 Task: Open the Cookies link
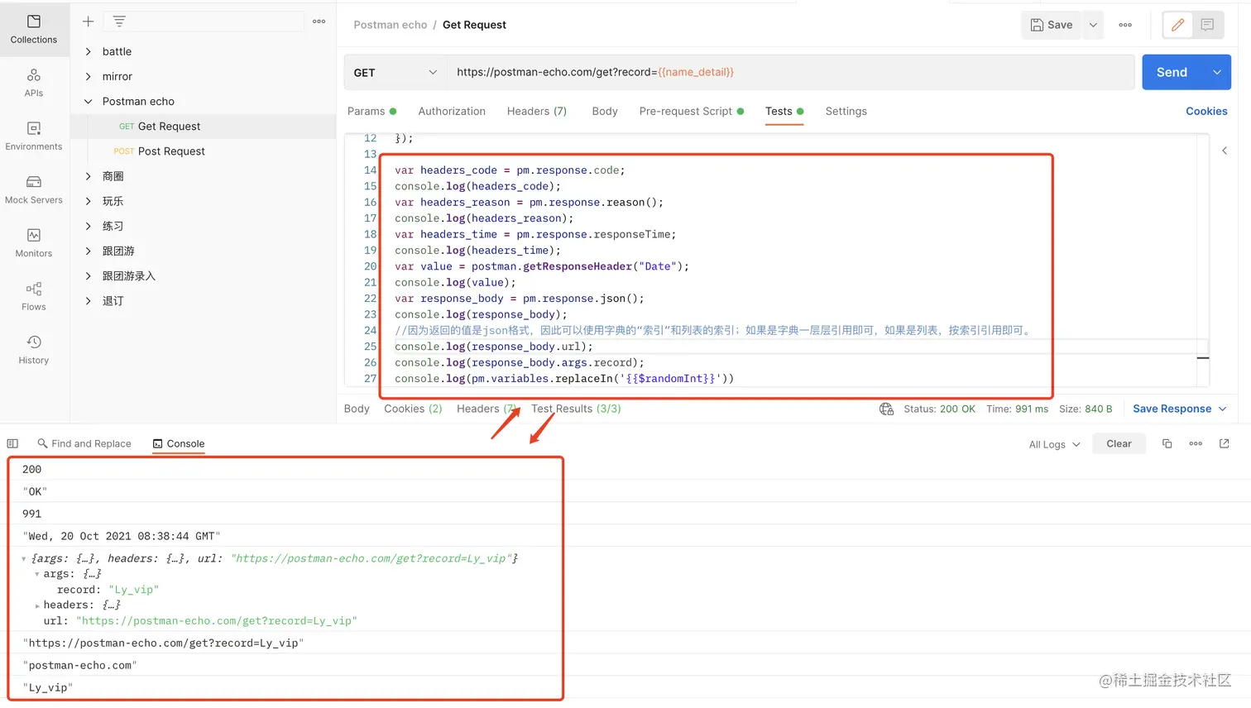click(x=1206, y=111)
